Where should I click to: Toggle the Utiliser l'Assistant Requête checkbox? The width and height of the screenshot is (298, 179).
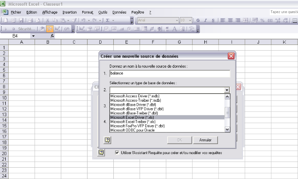(117, 153)
